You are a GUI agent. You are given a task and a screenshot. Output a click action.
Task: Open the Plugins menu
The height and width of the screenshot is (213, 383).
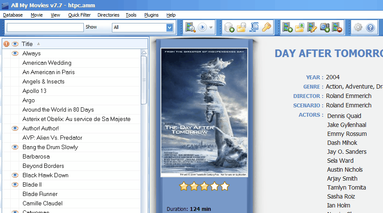pos(151,15)
